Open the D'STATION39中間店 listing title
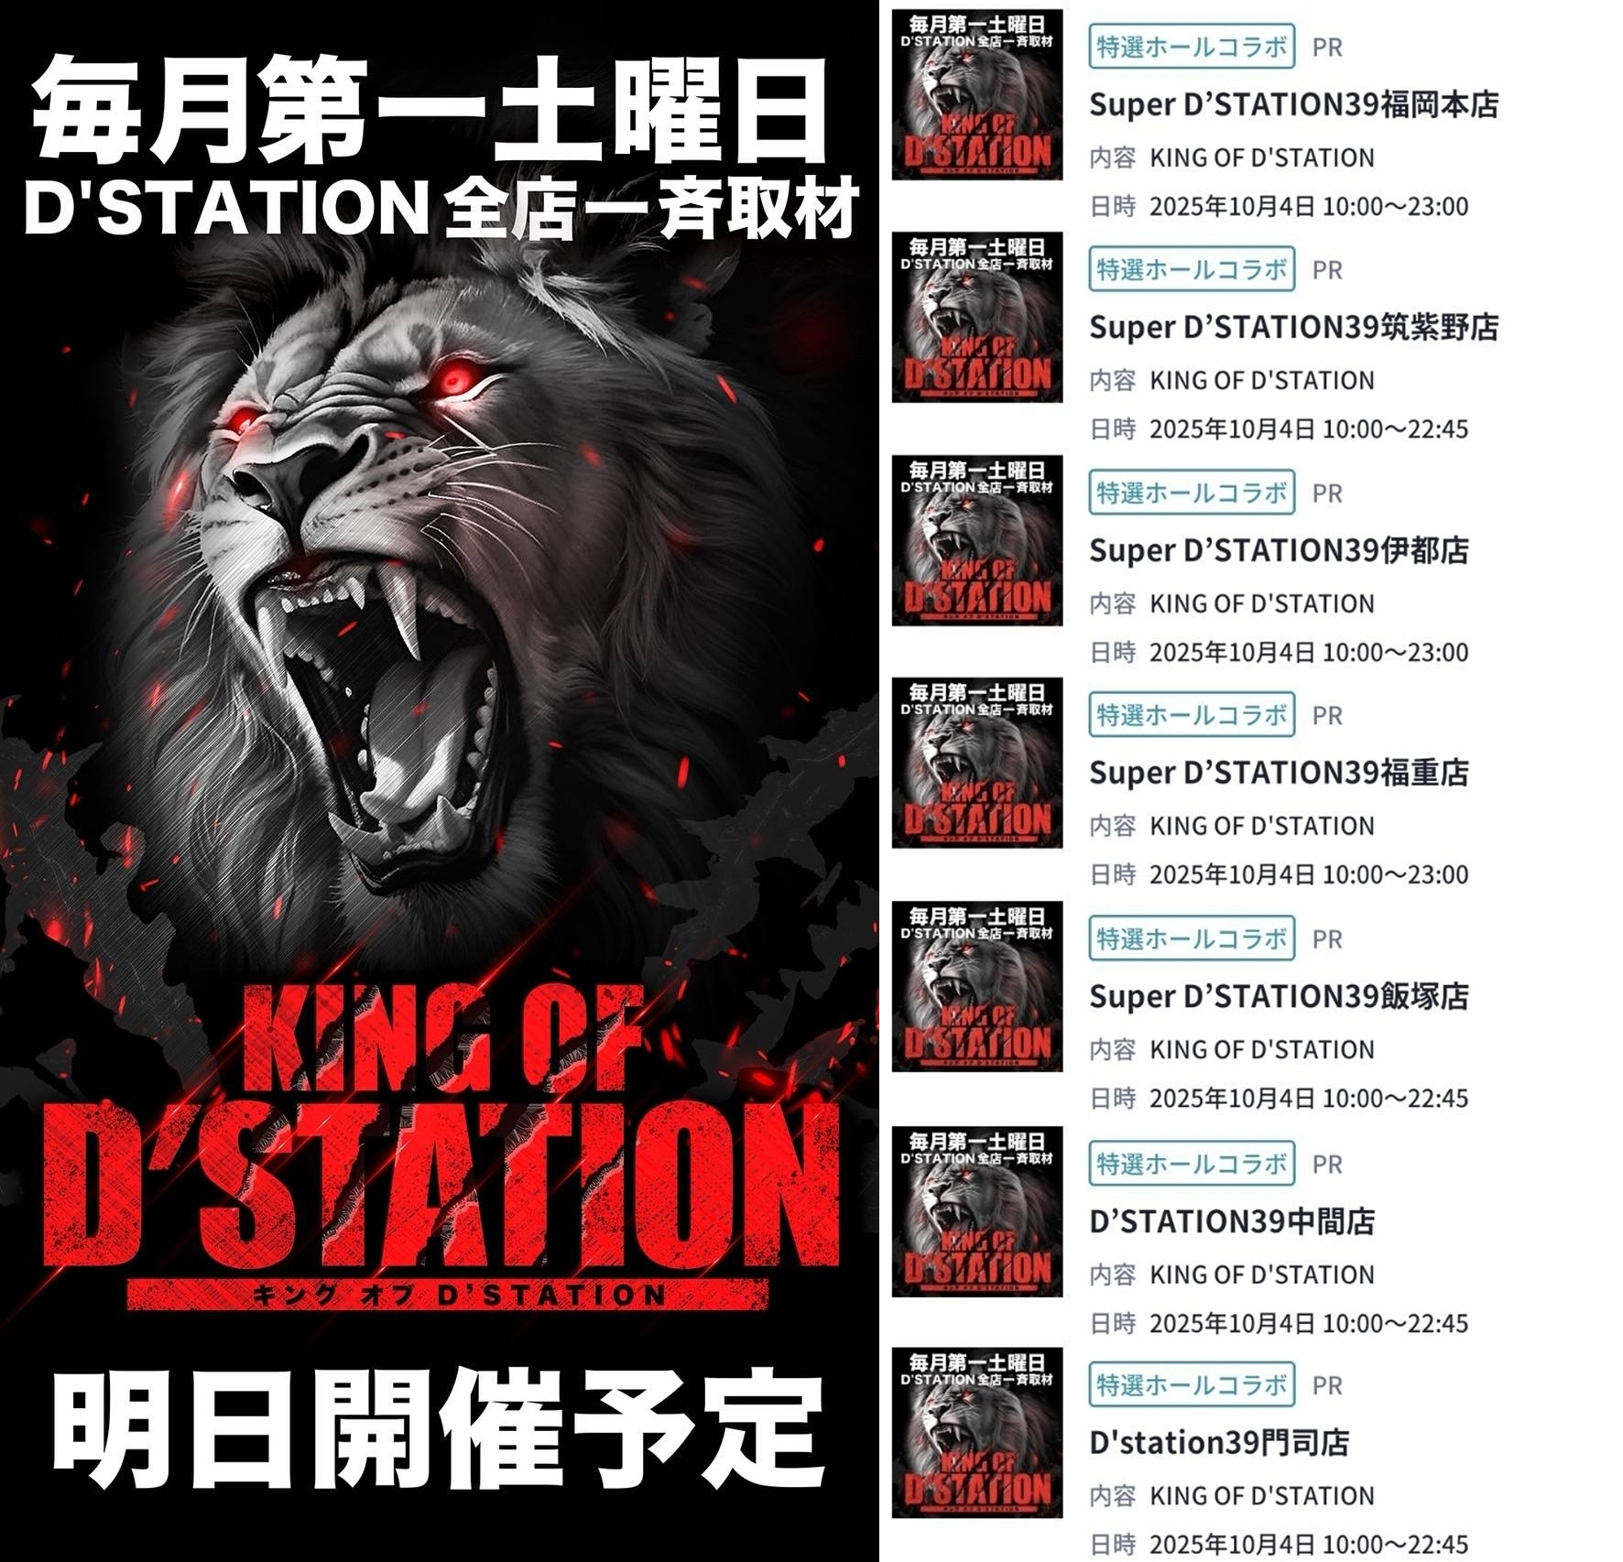This screenshot has width=1623, height=1562. [1232, 1221]
